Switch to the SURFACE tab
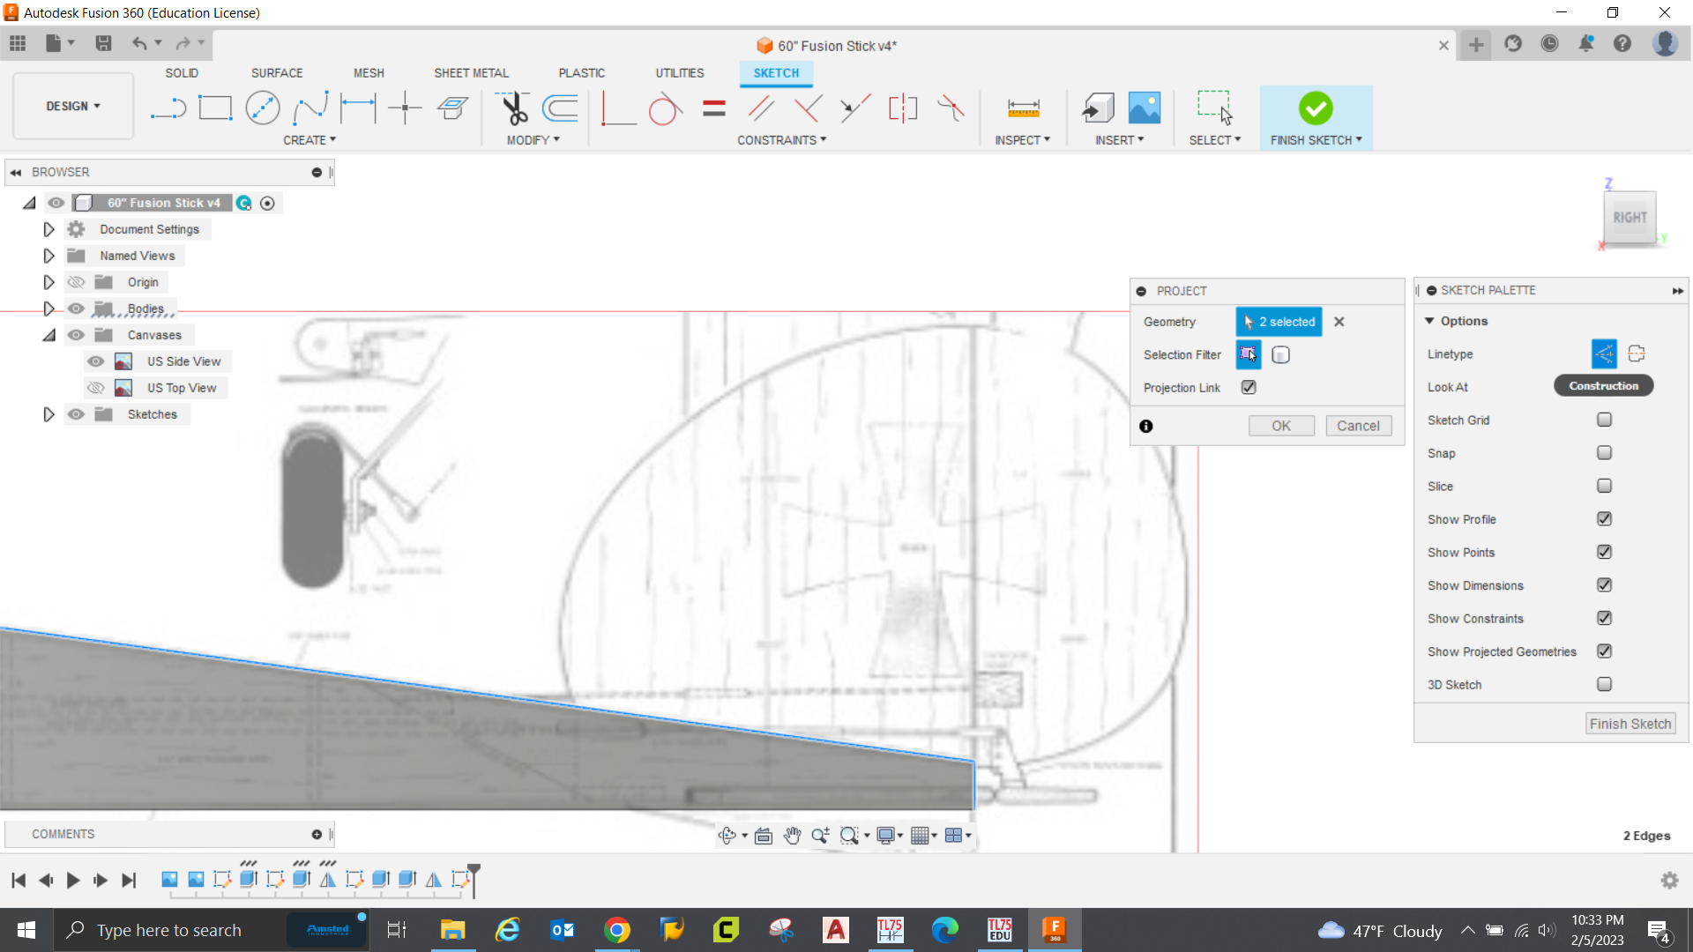 [276, 73]
